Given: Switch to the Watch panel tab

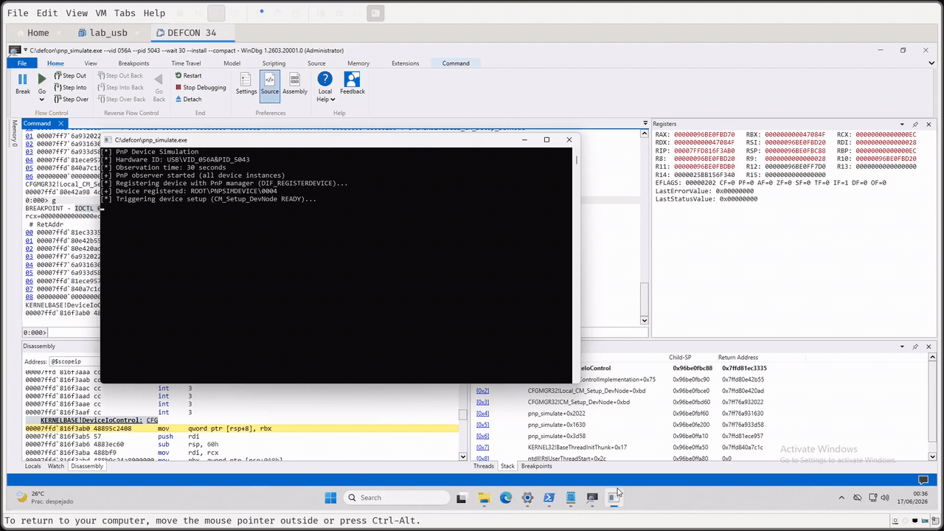Looking at the screenshot, I should (56, 466).
